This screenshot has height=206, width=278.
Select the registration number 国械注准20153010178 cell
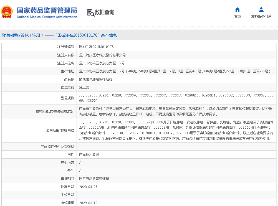click(96, 47)
